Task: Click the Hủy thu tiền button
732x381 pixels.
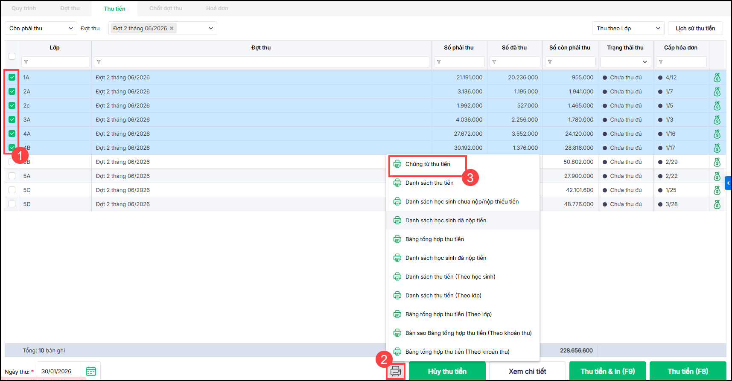Action: 447,371
